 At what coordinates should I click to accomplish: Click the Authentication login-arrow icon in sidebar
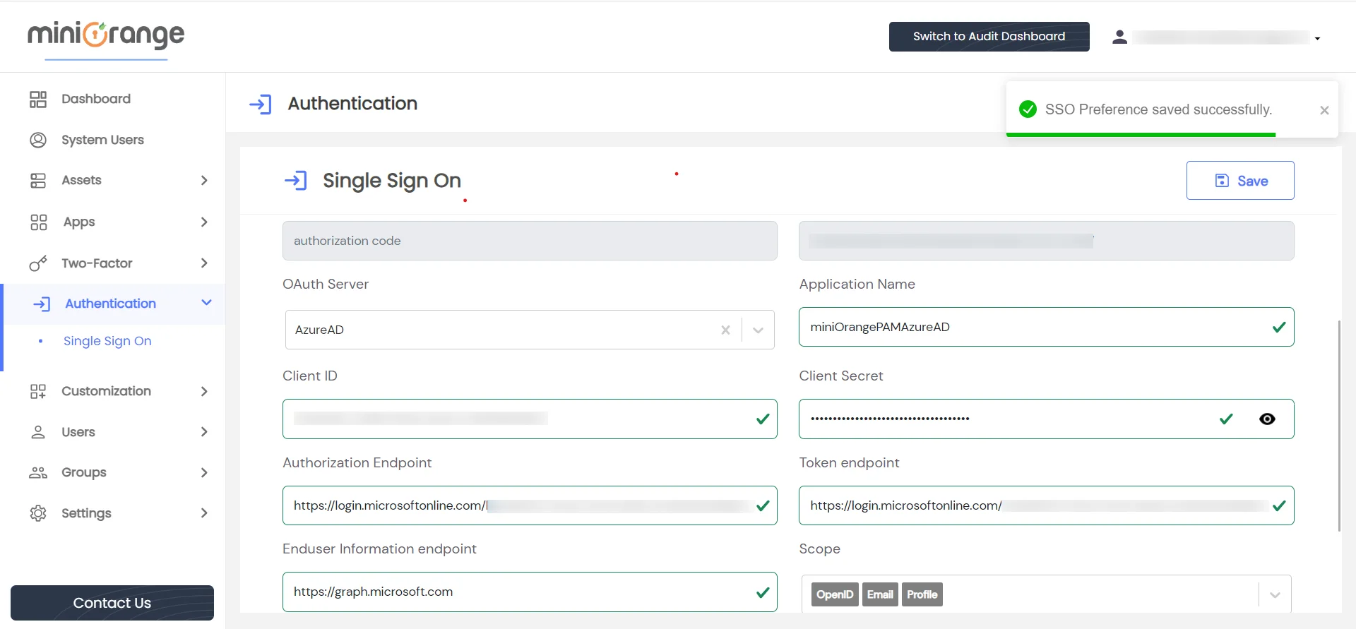tap(42, 304)
